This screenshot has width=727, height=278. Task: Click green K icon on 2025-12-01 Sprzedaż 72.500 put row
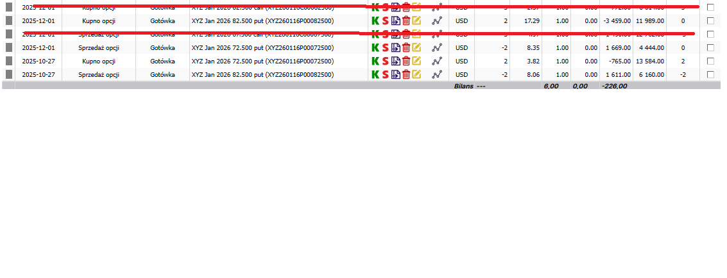tap(375, 47)
